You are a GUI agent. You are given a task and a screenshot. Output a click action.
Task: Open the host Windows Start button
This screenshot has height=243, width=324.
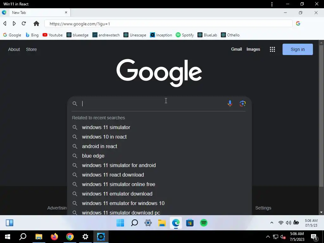pyautogui.click(x=8, y=237)
